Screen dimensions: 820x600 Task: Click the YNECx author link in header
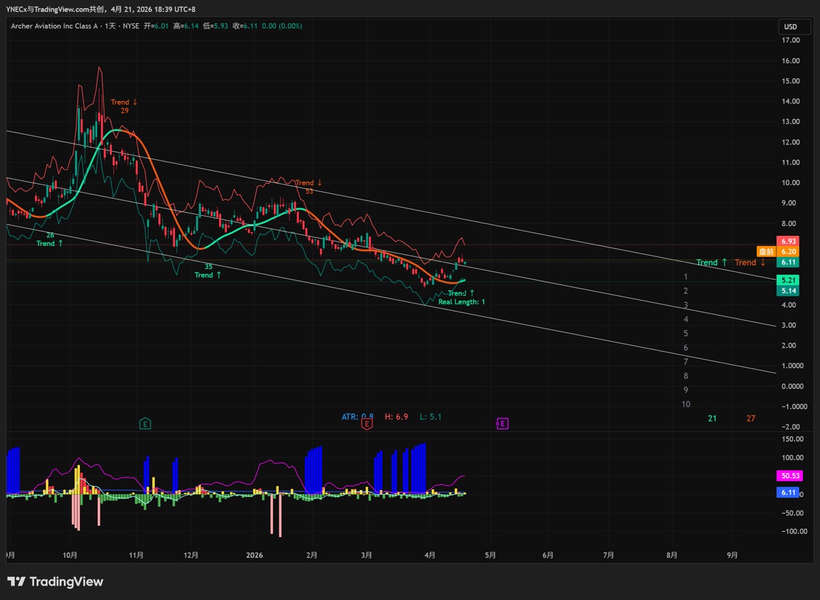click(x=18, y=9)
